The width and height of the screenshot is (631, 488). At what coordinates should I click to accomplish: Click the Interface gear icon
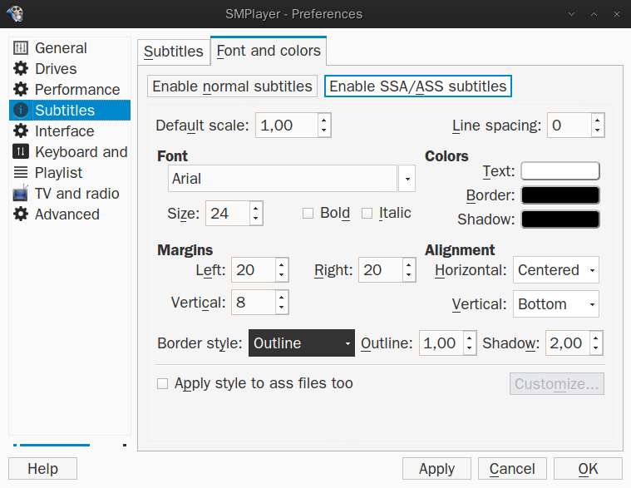pos(21,131)
